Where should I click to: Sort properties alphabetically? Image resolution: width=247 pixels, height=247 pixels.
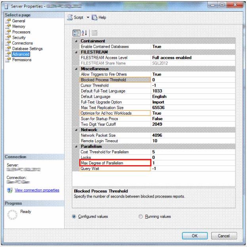[x=84, y=33]
